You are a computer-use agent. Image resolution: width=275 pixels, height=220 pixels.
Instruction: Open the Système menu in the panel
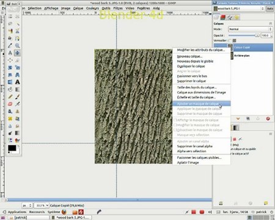(54, 212)
